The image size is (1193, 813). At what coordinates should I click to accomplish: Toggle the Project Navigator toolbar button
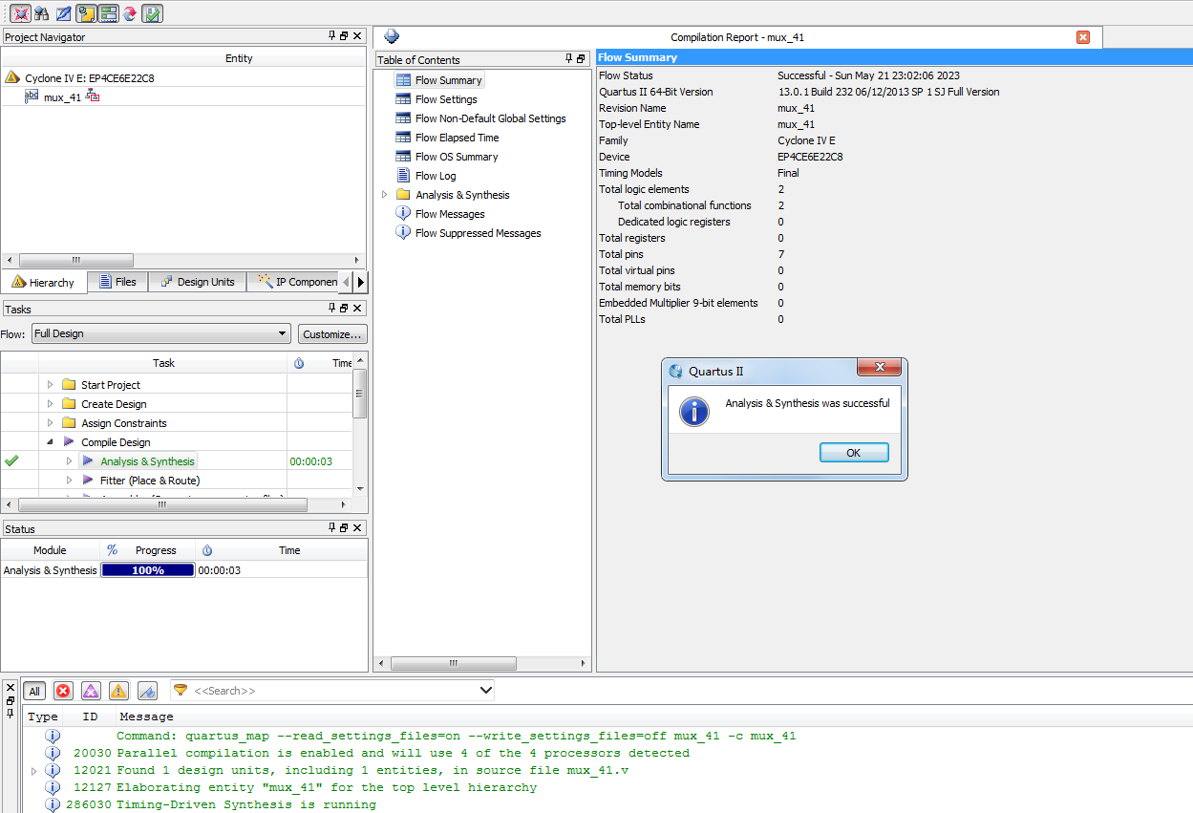[x=86, y=13]
